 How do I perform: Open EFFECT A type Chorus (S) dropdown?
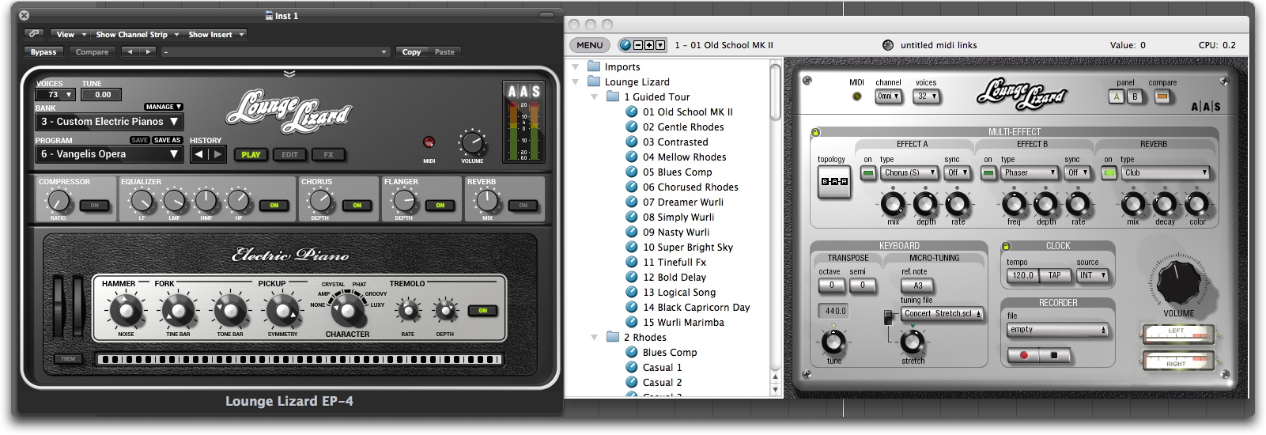(910, 172)
